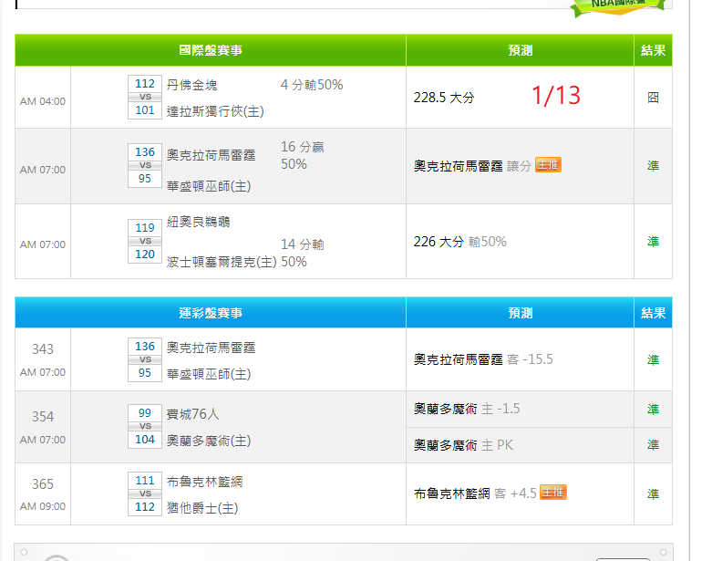Click the red 1/13 date label

click(x=556, y=96)
